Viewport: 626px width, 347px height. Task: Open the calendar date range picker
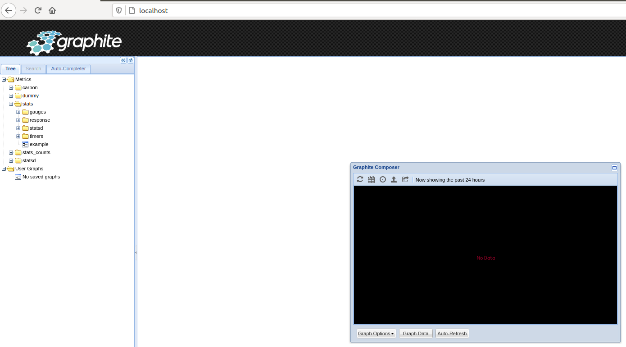point(371,179)
